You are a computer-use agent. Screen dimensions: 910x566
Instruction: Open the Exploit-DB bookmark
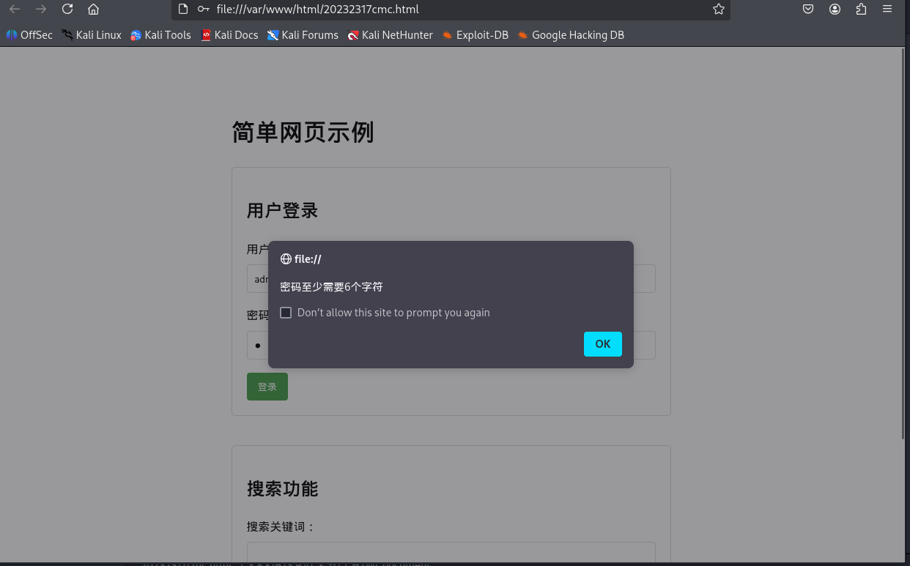click(475, 34)
